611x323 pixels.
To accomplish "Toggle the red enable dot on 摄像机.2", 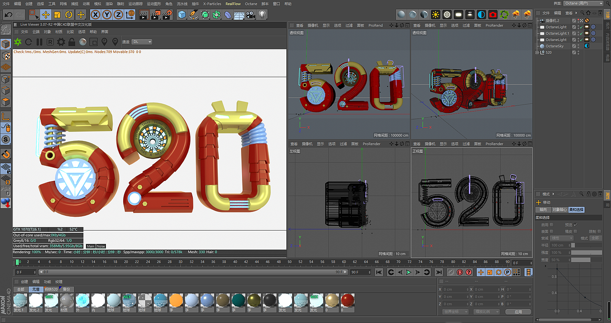I will pyautogui.click(x=579, y=20).
